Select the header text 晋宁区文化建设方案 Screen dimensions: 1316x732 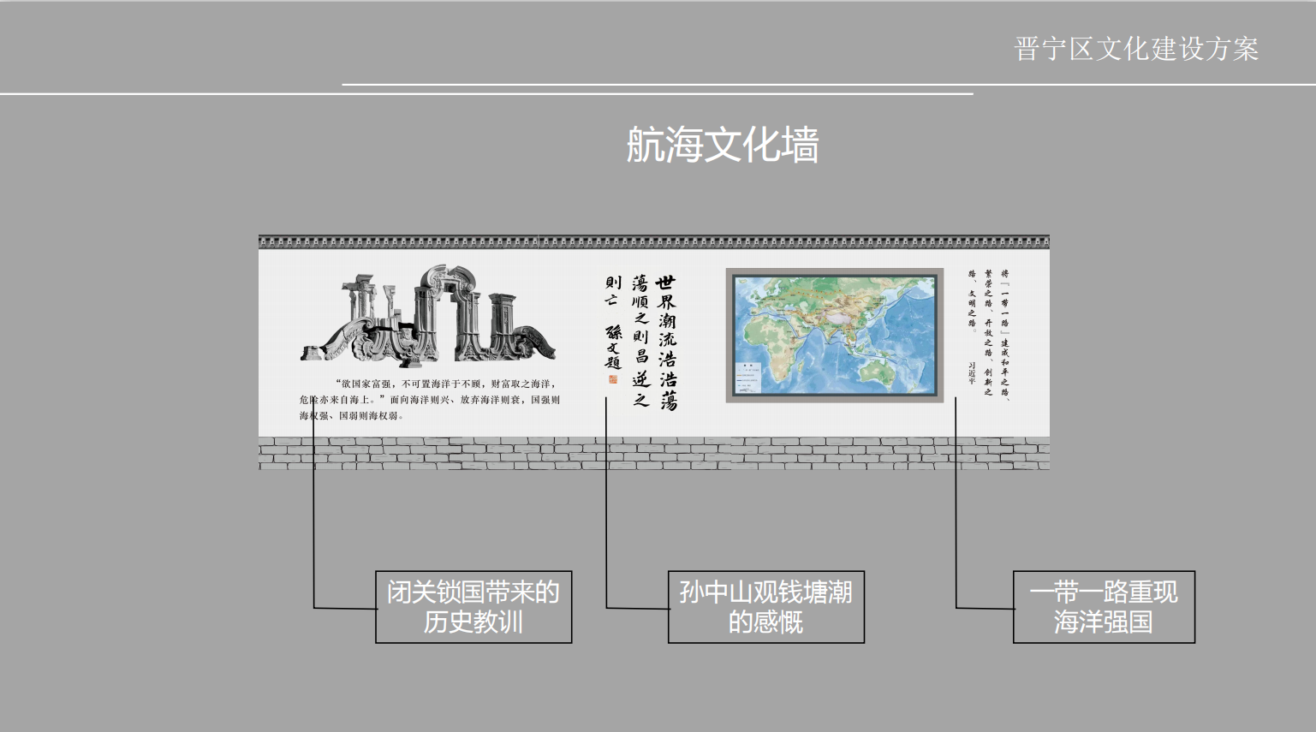(x=1135, y=50)
